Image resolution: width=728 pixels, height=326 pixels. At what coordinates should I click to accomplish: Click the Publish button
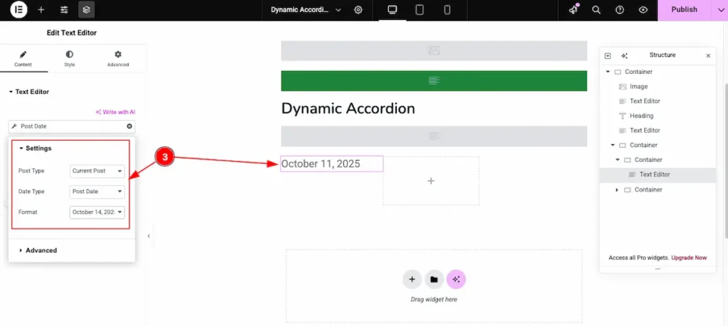684,10
